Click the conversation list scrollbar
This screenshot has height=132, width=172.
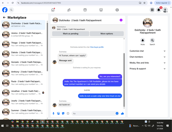[x=47, y=47]
